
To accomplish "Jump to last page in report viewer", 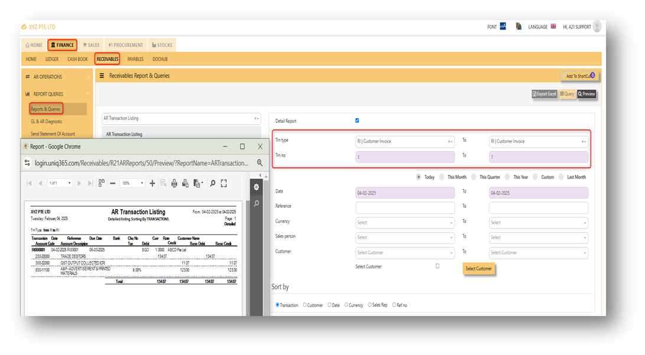I will click(x=90, y=184).
